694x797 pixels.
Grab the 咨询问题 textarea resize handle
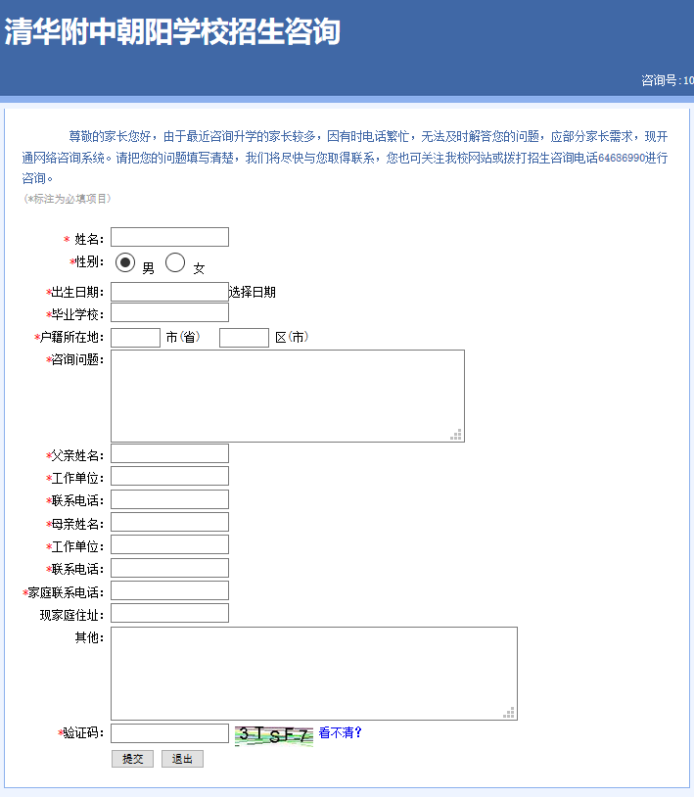(x=456, y=434)
